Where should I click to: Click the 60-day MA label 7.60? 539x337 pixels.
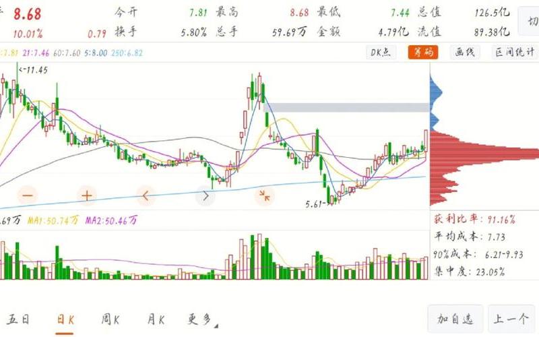point(67,53)
